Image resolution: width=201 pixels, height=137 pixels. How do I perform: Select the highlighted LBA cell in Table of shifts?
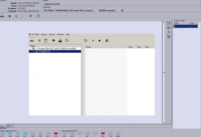(x=182, y=26)
